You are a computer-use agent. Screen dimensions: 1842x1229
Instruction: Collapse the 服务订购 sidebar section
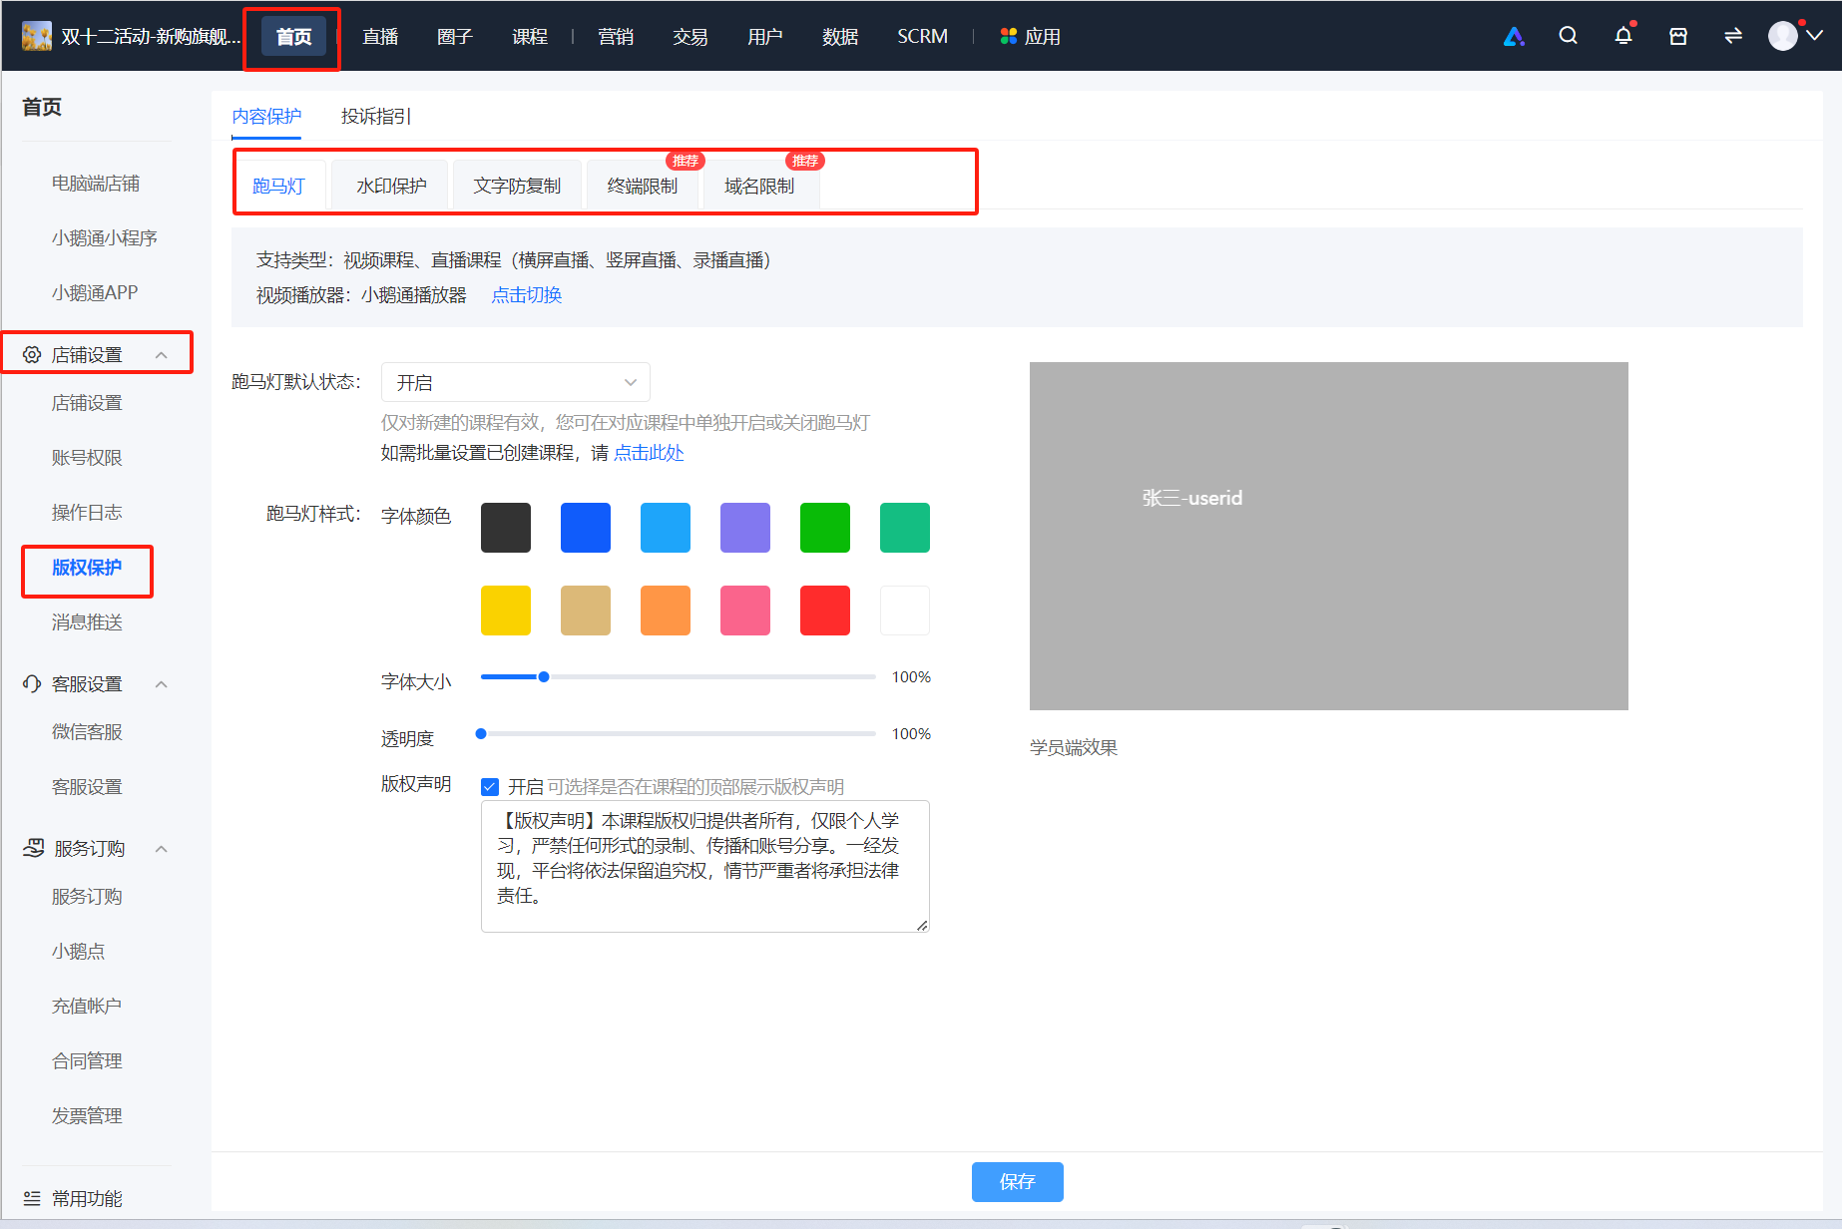tap(162, 849)
